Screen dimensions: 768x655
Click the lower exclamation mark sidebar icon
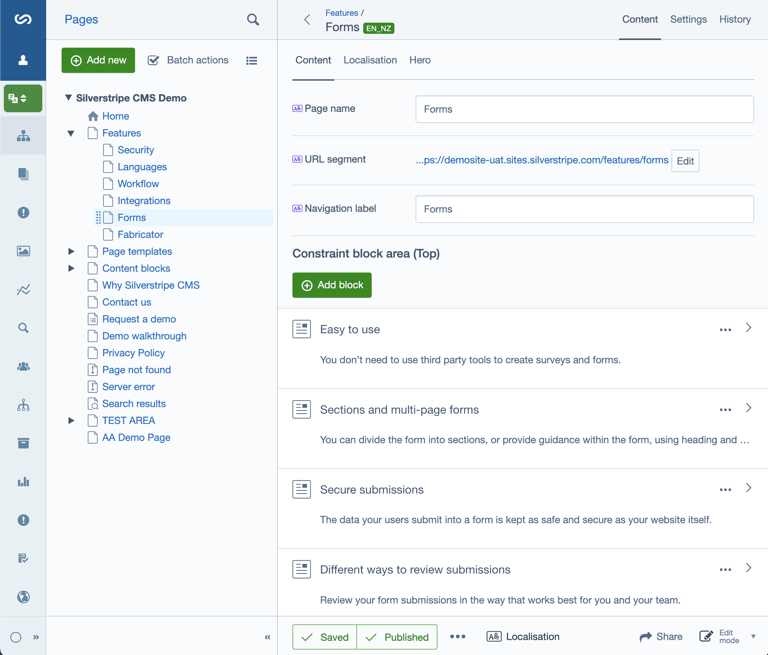(23, 520)
